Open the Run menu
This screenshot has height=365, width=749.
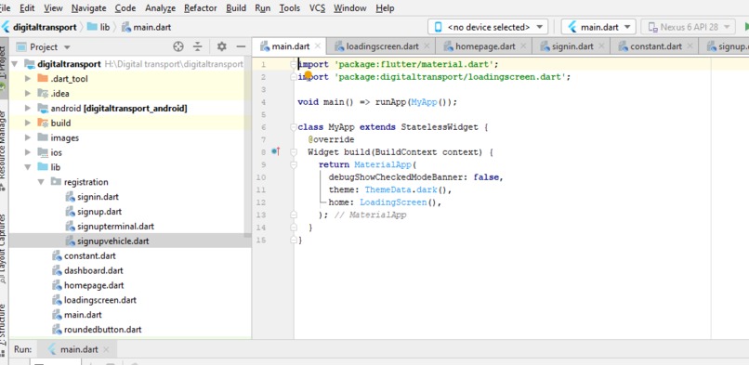262,8
